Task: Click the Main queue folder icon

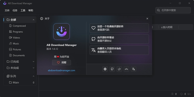Action: [x=10, y=83]
